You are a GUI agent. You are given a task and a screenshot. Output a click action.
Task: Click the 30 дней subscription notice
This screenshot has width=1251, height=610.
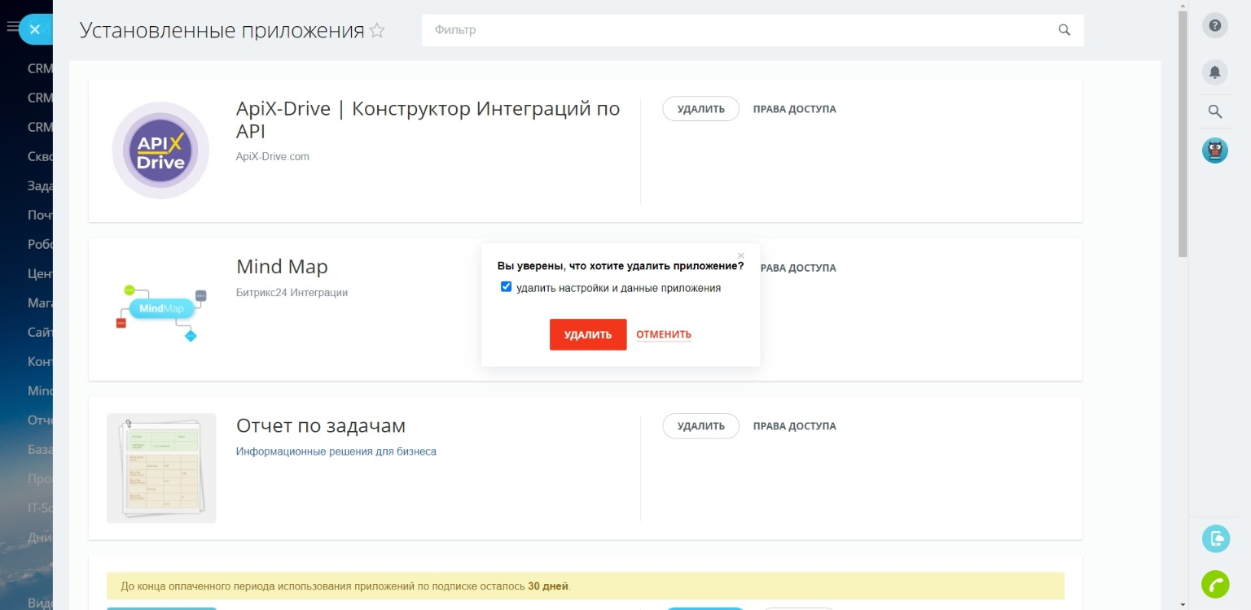coord(585,586)
